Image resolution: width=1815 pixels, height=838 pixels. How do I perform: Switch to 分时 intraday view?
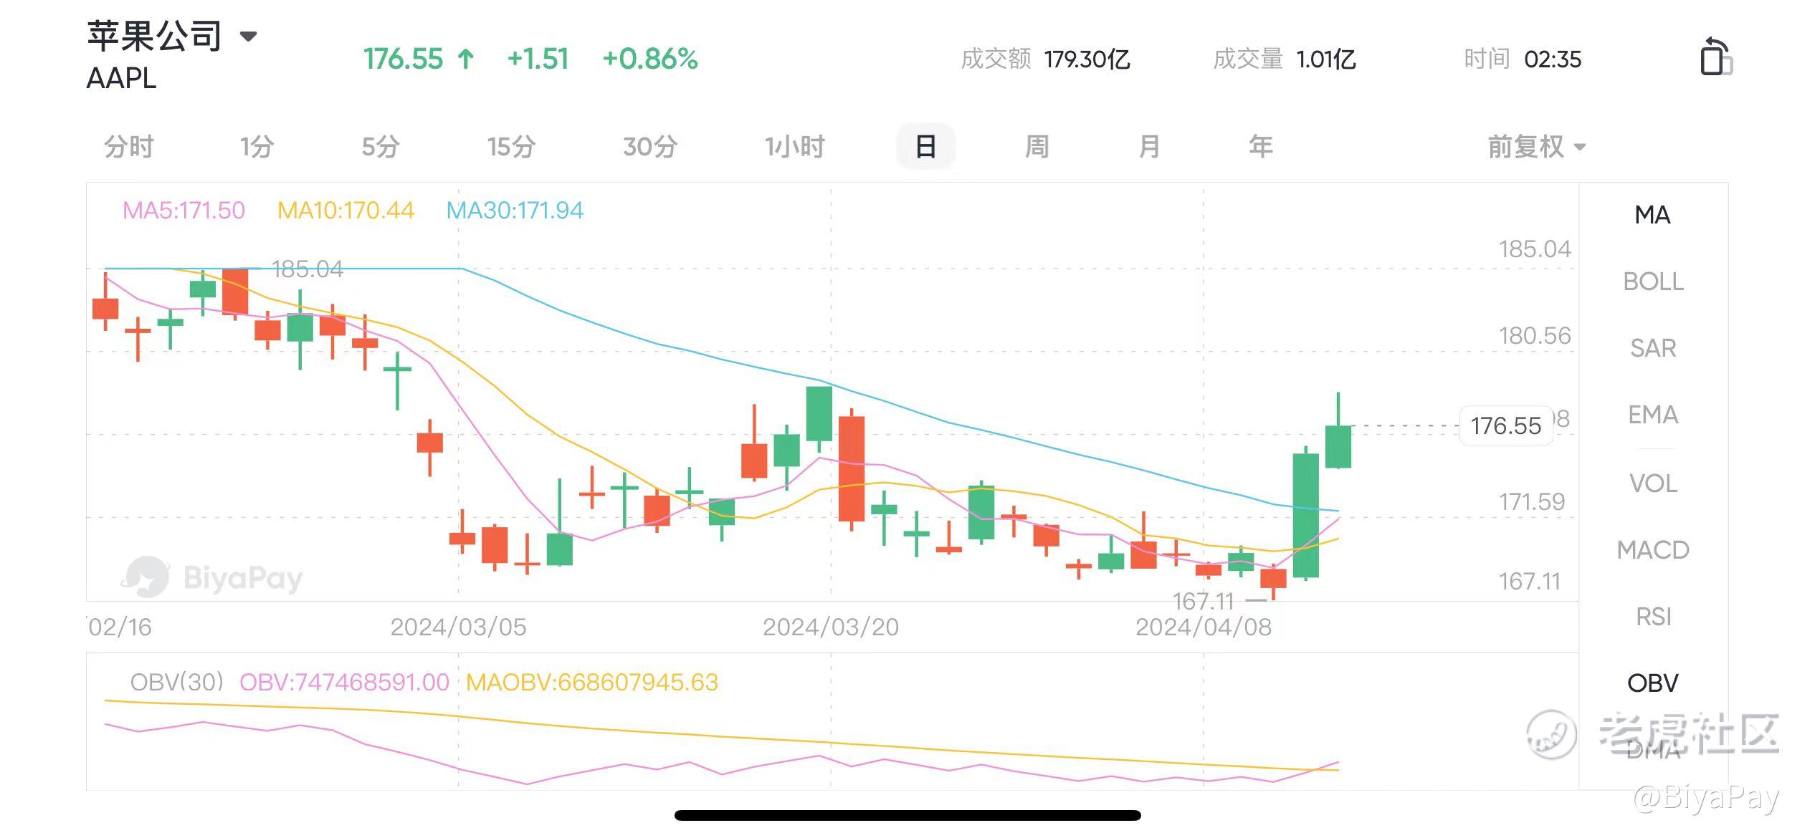click(129, 147)
